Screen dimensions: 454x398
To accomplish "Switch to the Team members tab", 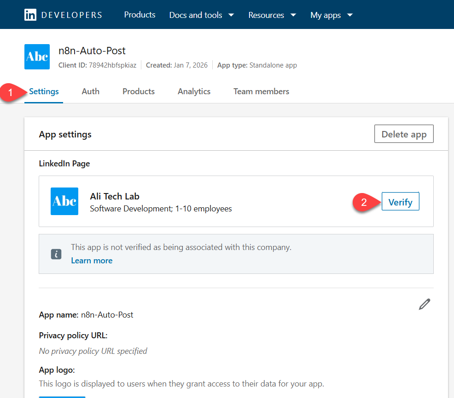I will click(x=261, y=91).
